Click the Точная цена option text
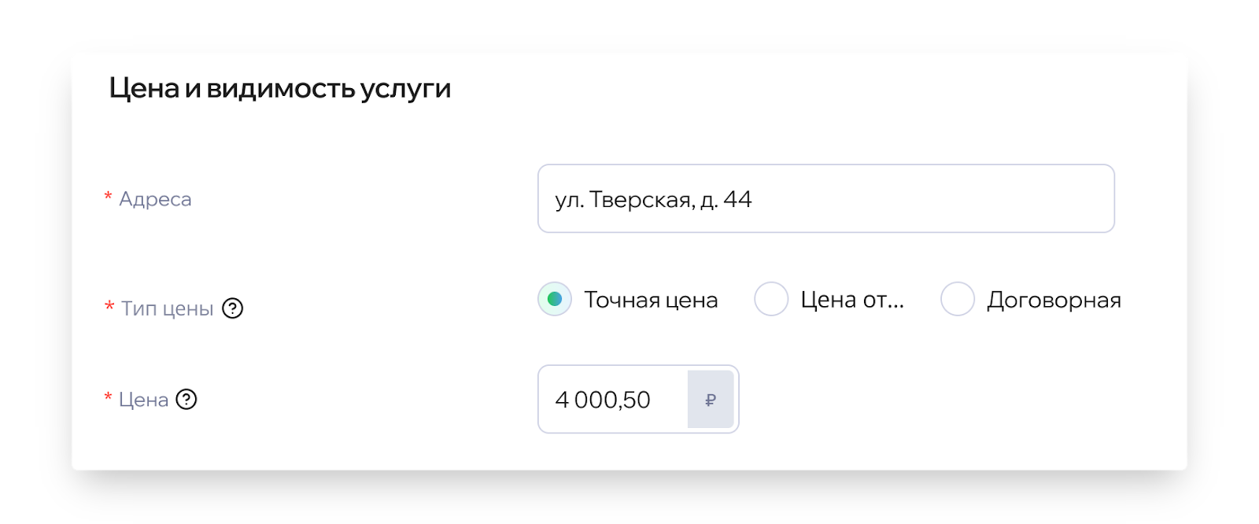Screen dimensions: 1259x524 651,300
